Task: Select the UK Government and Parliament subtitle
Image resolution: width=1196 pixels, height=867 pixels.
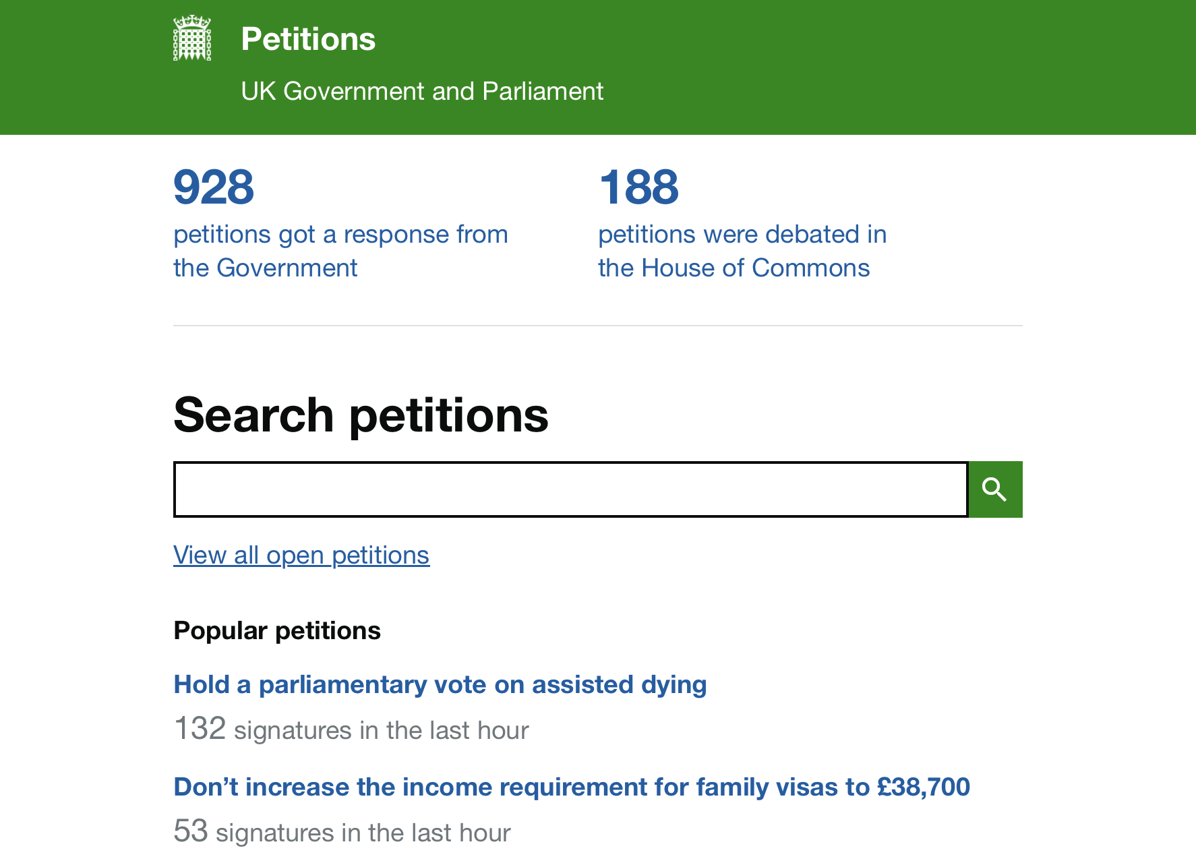Action: [x=422, y=90]
